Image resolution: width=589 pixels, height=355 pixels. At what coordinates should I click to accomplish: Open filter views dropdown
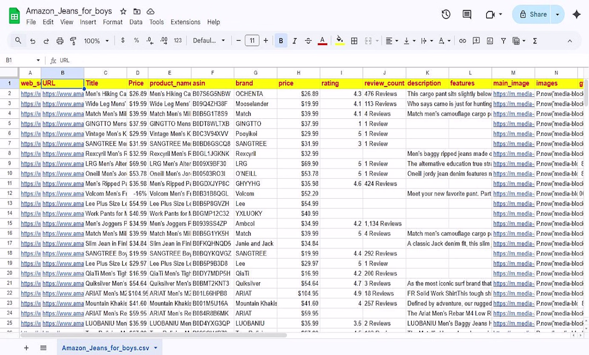click(519, 41)
